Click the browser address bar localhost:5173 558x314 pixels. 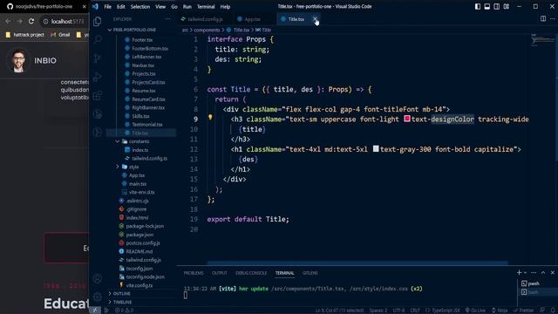tap(67, 21)
